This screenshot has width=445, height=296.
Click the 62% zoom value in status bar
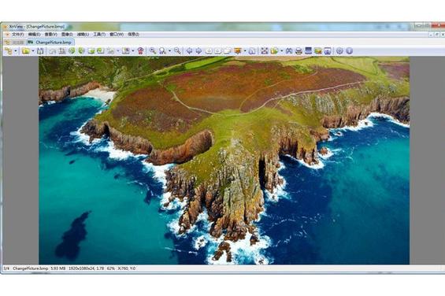(111, 268)
